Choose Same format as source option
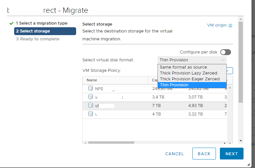255x168 pixels. coord(192,67)
